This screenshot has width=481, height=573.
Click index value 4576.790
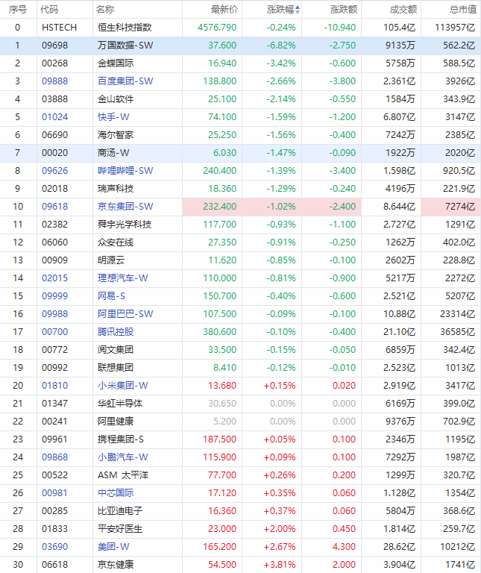[x=217, y=28]
